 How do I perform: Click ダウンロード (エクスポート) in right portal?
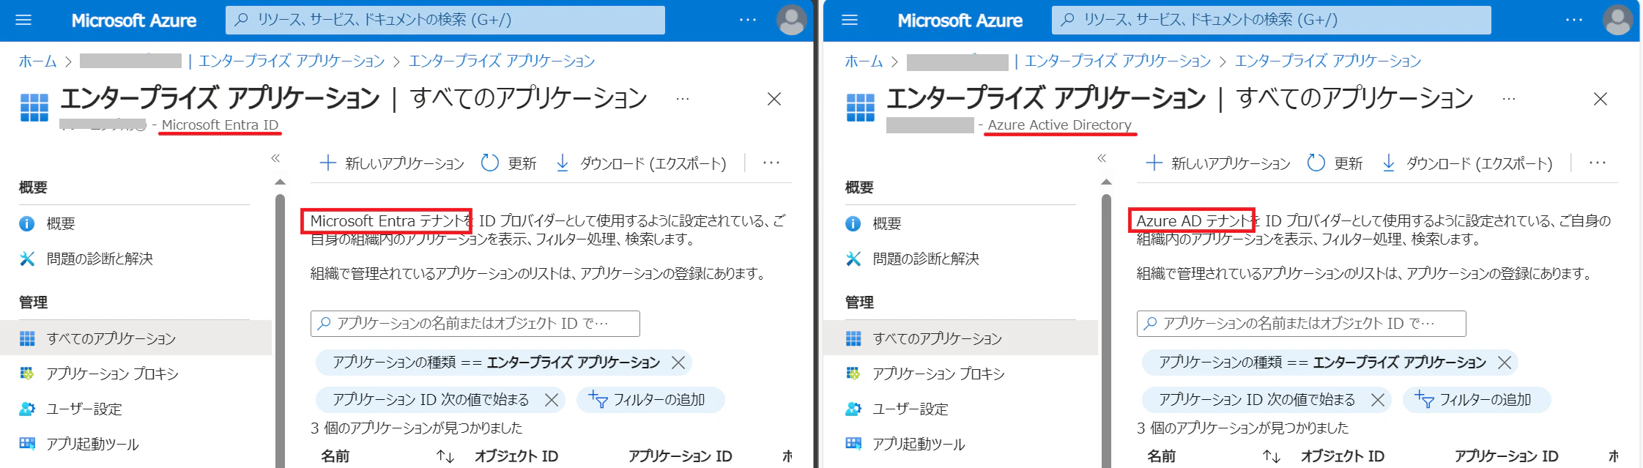(x=1466, y=163)
